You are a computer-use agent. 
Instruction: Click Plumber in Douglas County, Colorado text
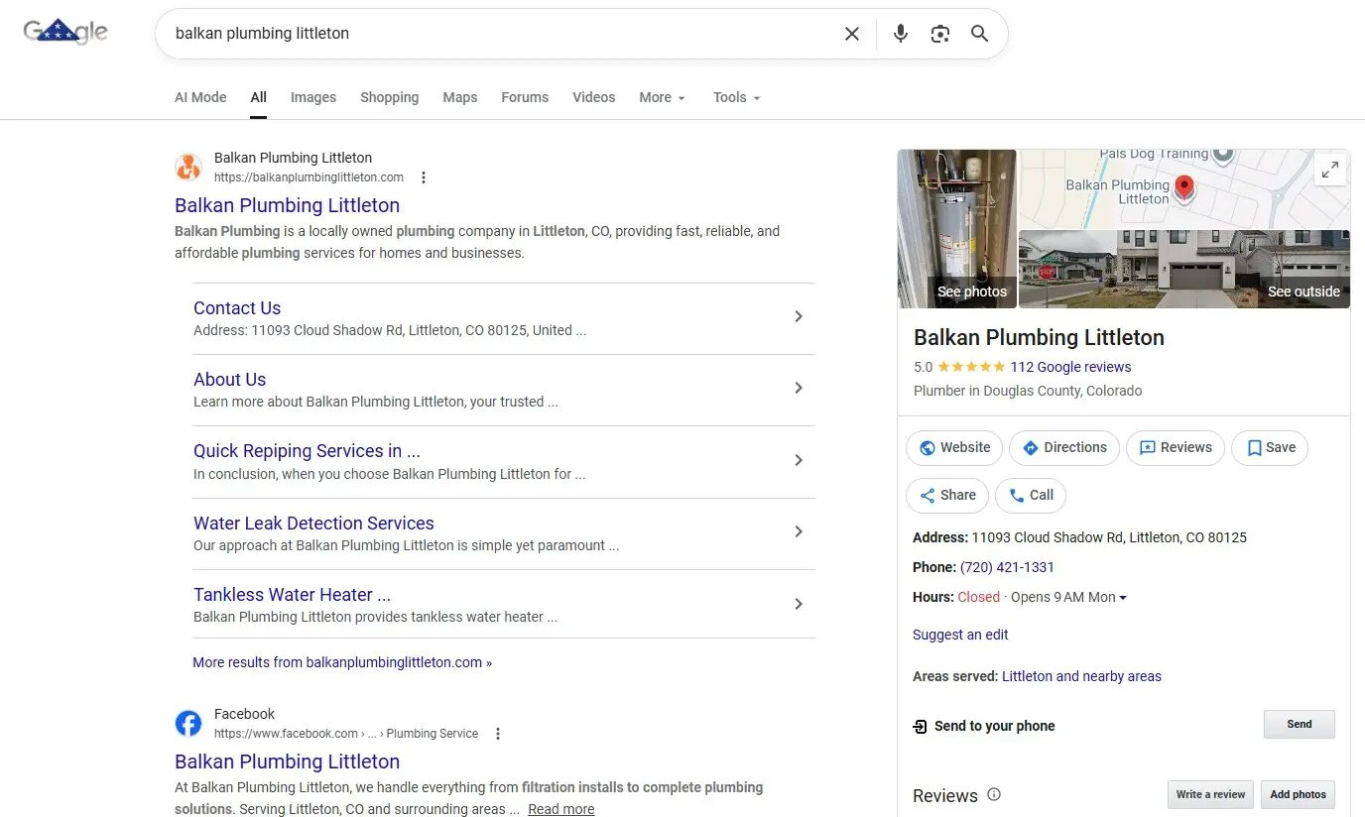[1028, 391]
